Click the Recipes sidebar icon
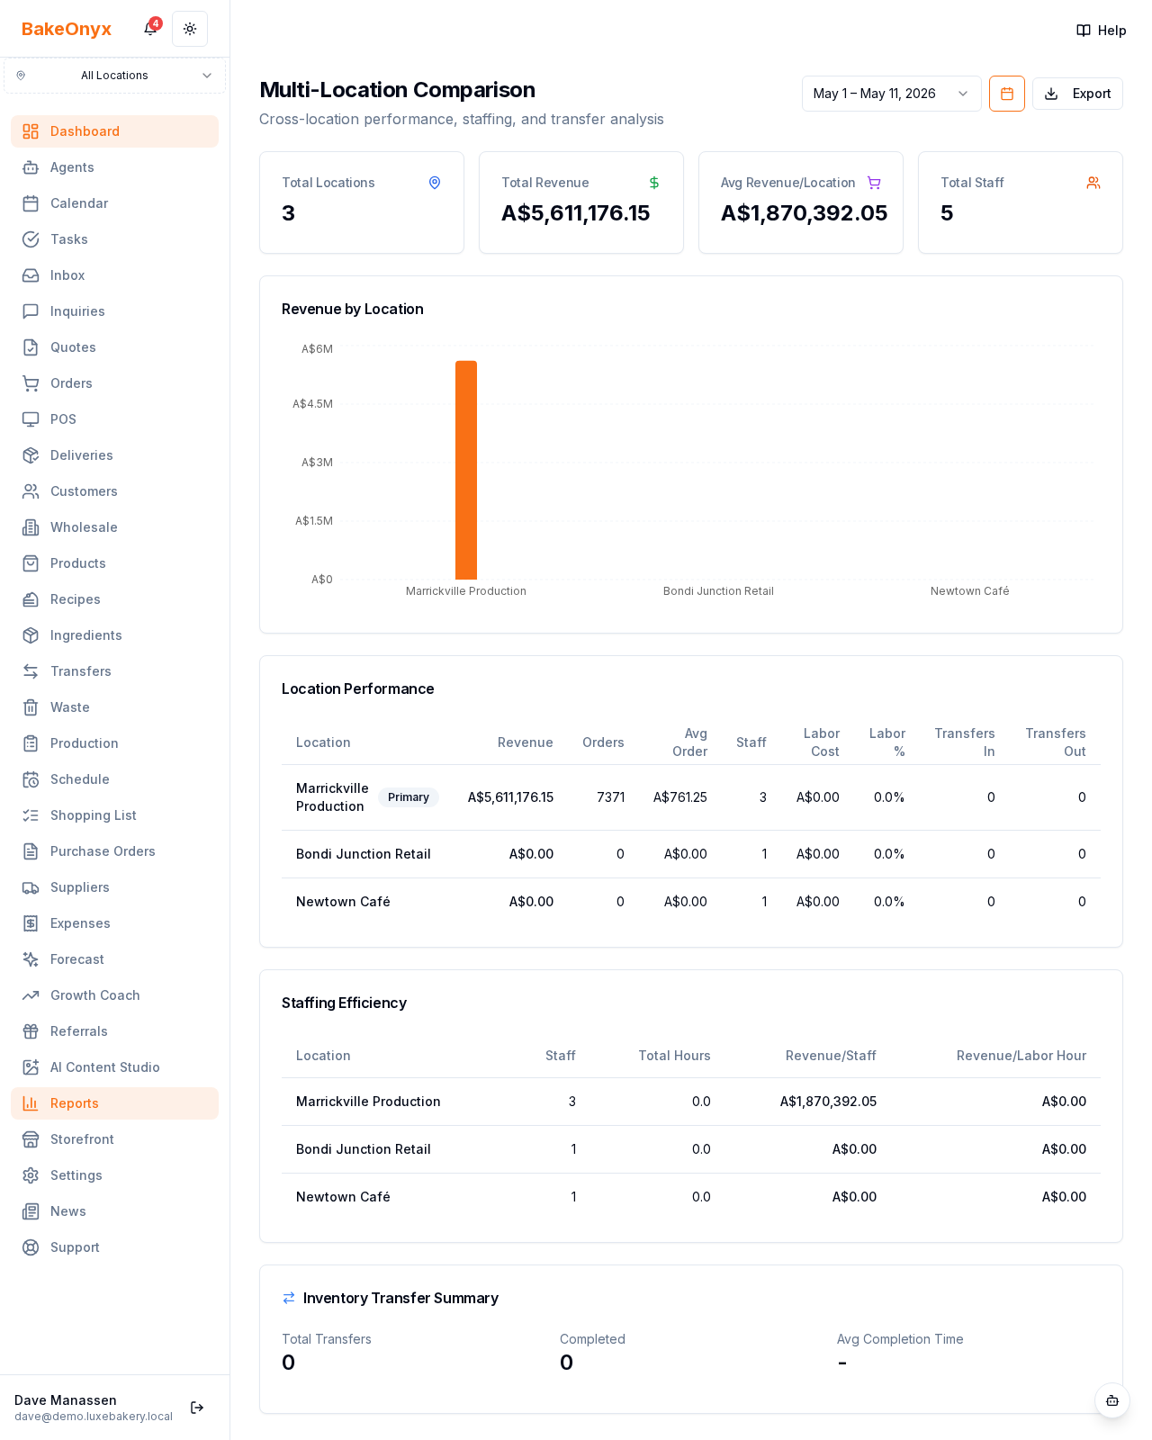 pos(31,599)
